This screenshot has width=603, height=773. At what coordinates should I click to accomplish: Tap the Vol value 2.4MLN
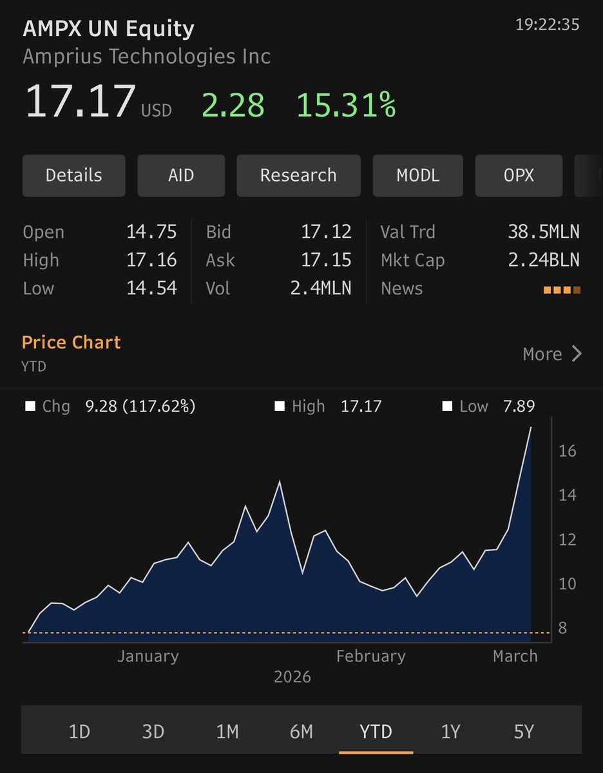pos(321,288)
